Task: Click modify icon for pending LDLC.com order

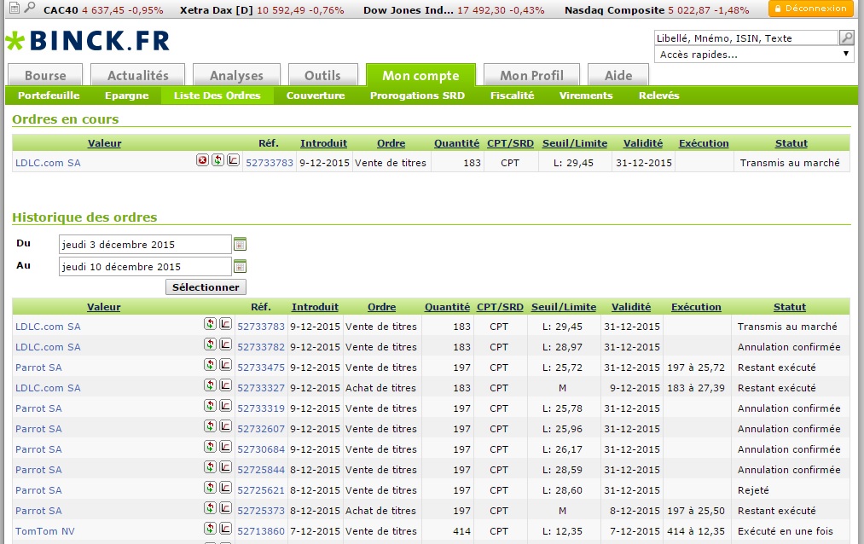Action: 217,160
